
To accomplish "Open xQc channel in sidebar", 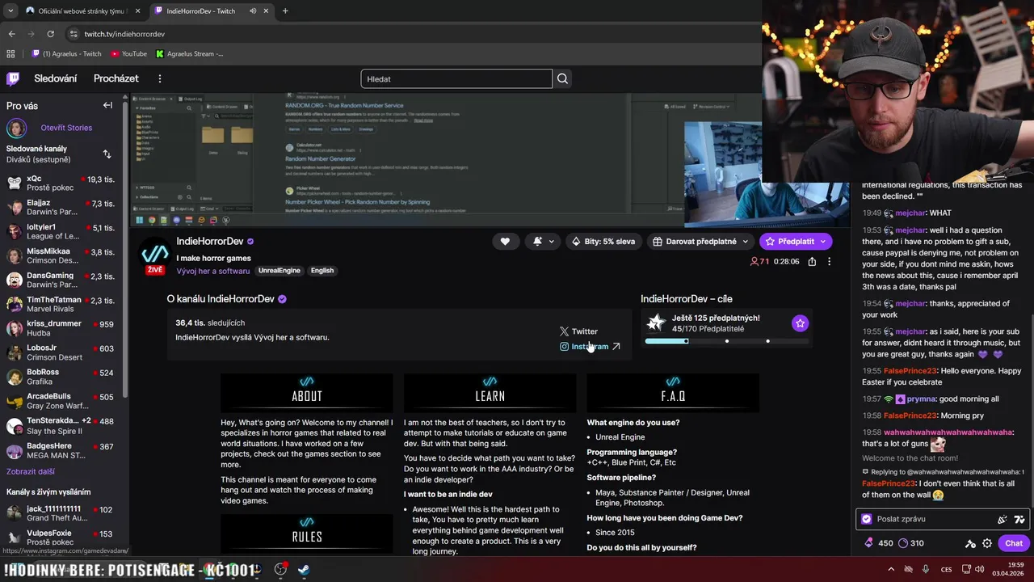I will (63, 183).
